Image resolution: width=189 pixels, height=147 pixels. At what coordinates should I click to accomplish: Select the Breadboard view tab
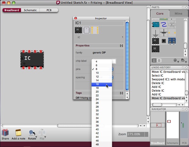pos(12,10)
